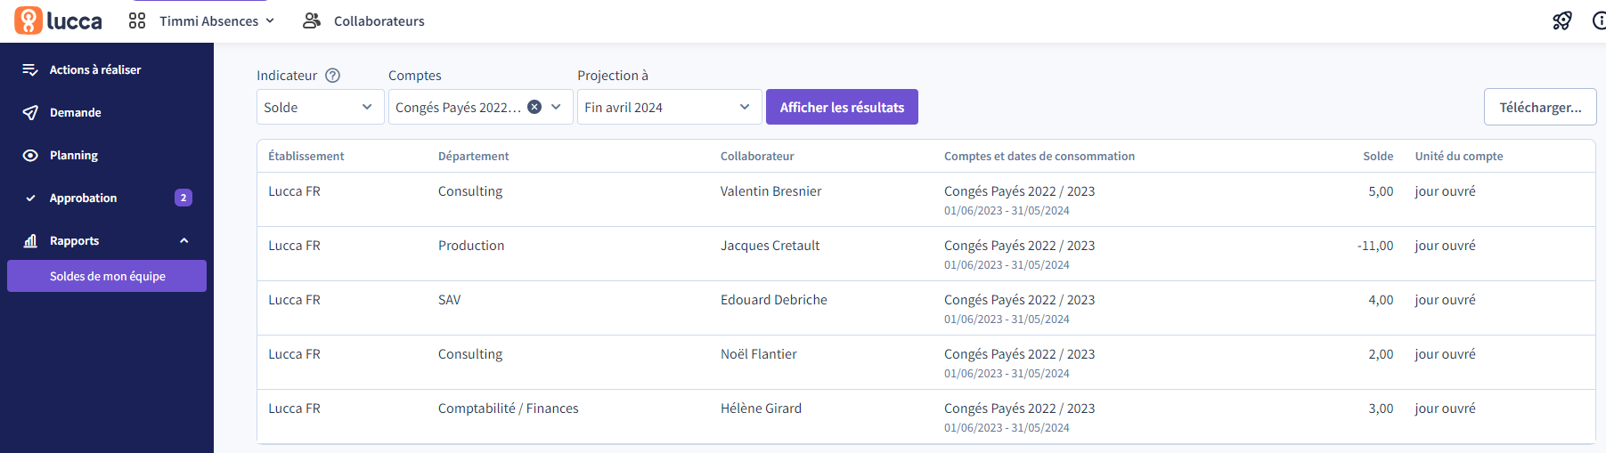Screen dimensions: 1606x453
Task: Open the Timmi Absences module switcher
Action: (x=216, y=20)
